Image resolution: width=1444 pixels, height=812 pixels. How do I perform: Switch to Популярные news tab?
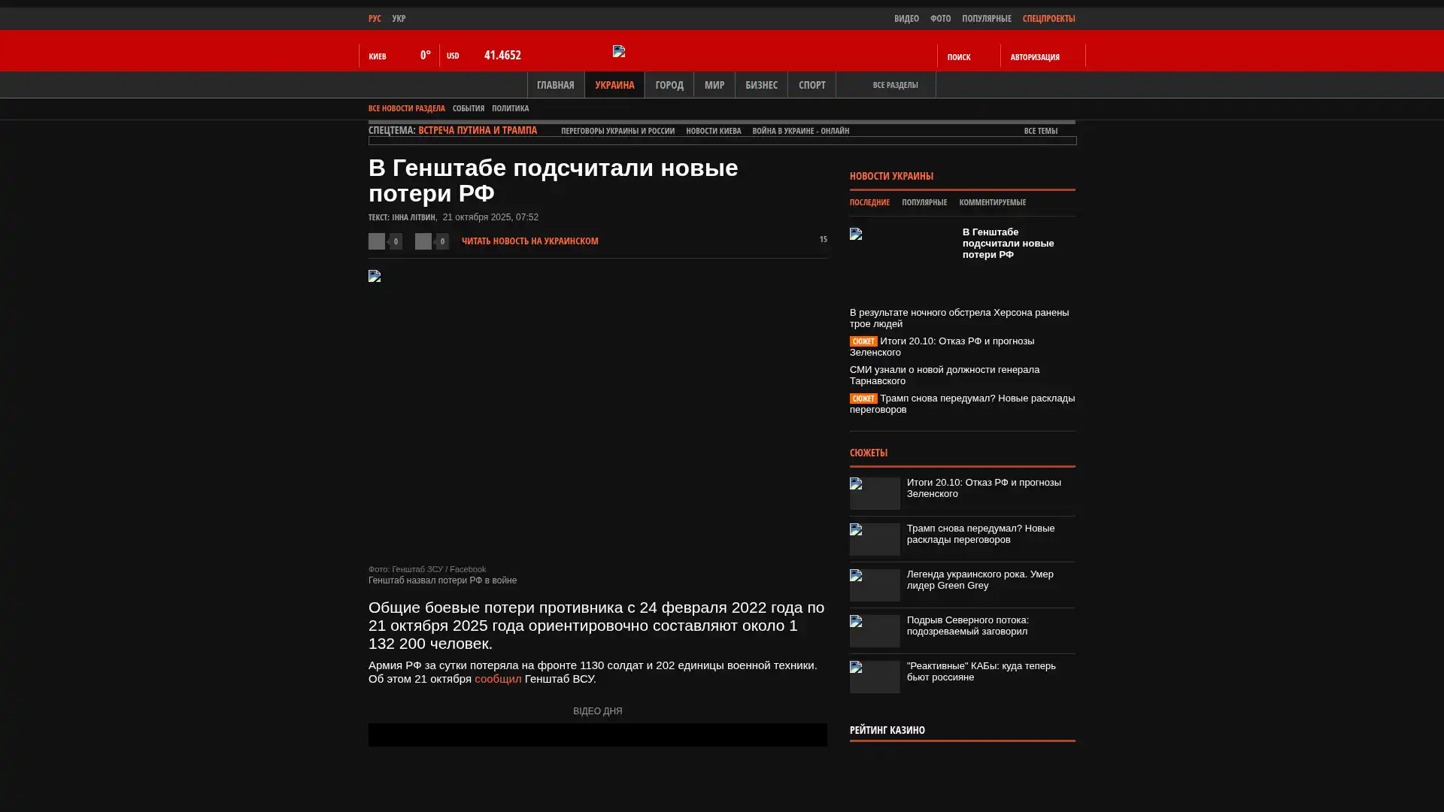click(x=924, y=202)
